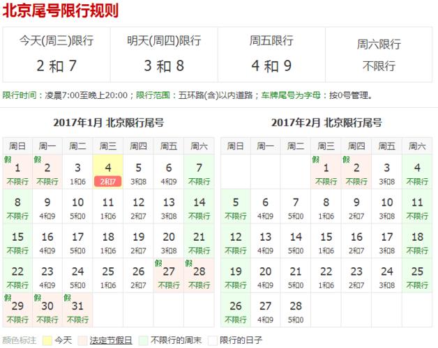The width and height of the screenshot is (438, 348).
Task: Select February 11 weekend cell
Action: click(417, 206)
